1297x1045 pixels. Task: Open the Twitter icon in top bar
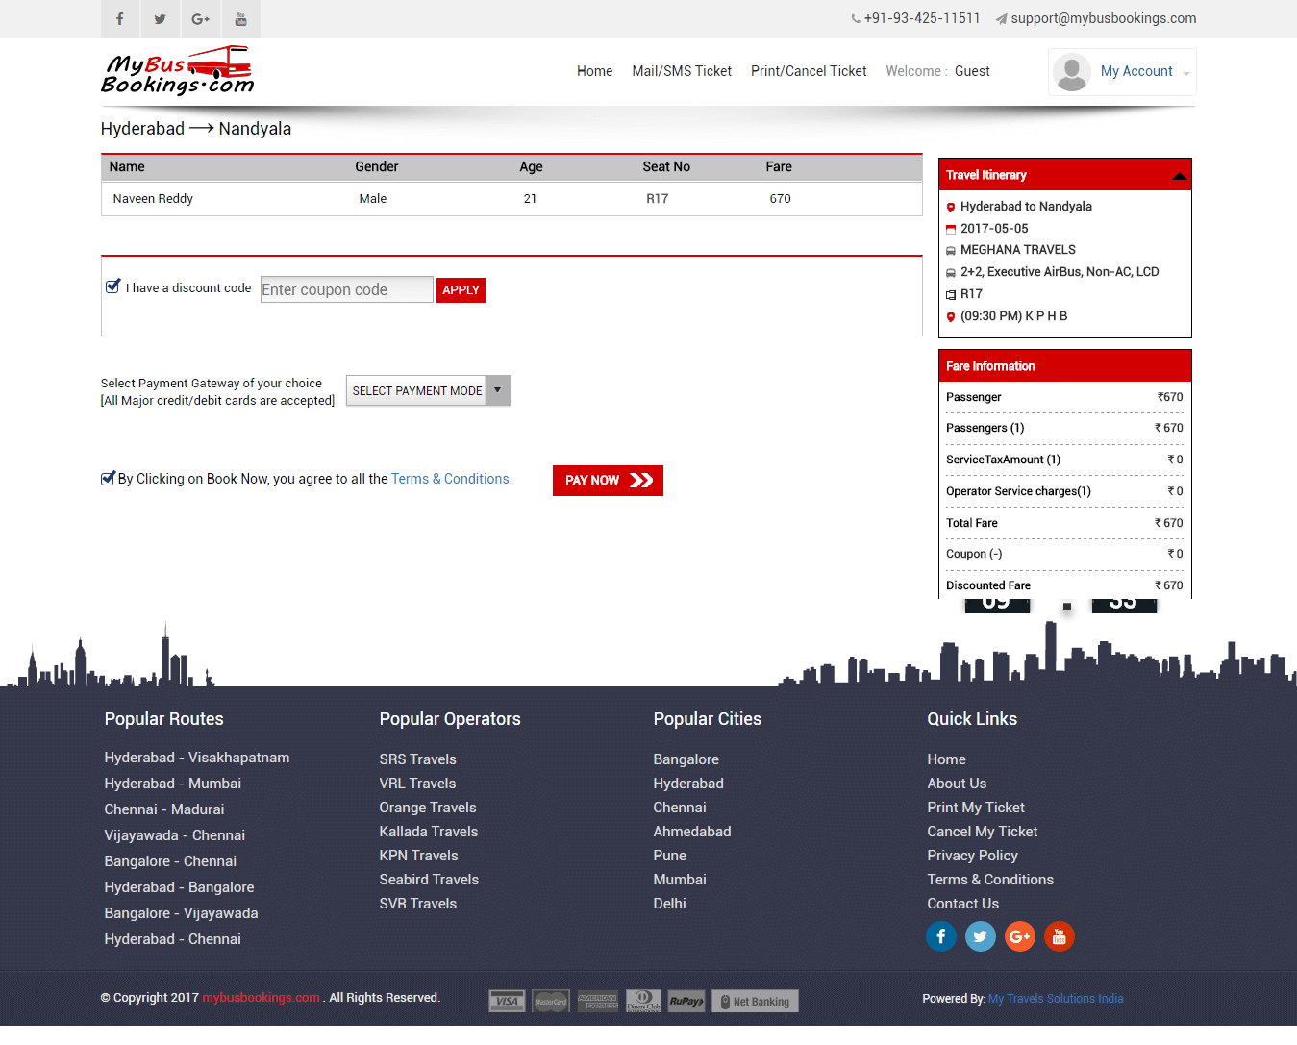tap(161, 19)
